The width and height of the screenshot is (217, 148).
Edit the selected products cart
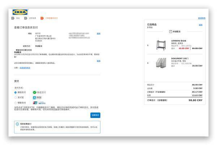(x=200, y=25)
